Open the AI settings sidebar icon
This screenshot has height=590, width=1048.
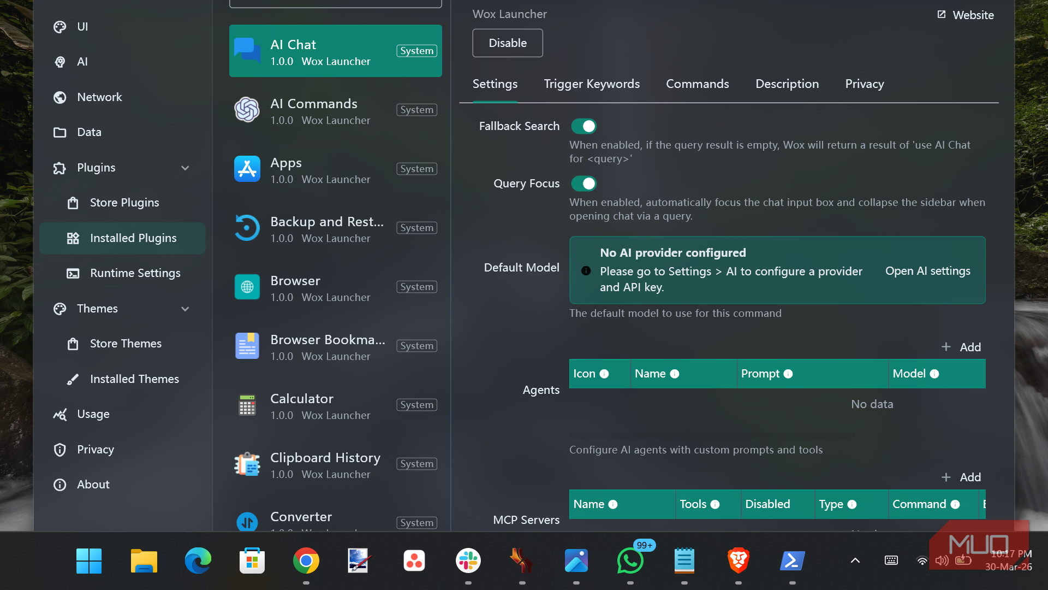[x=60, y=62]
